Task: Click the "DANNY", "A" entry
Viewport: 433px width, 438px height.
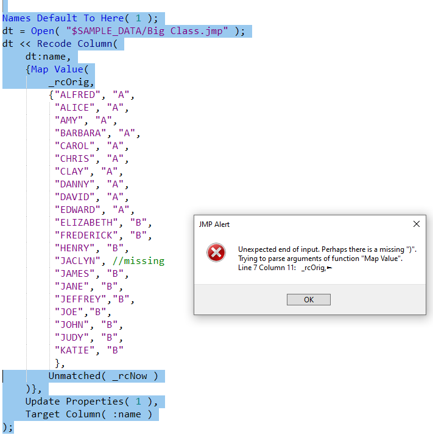Action: click(x=91, y=184)
